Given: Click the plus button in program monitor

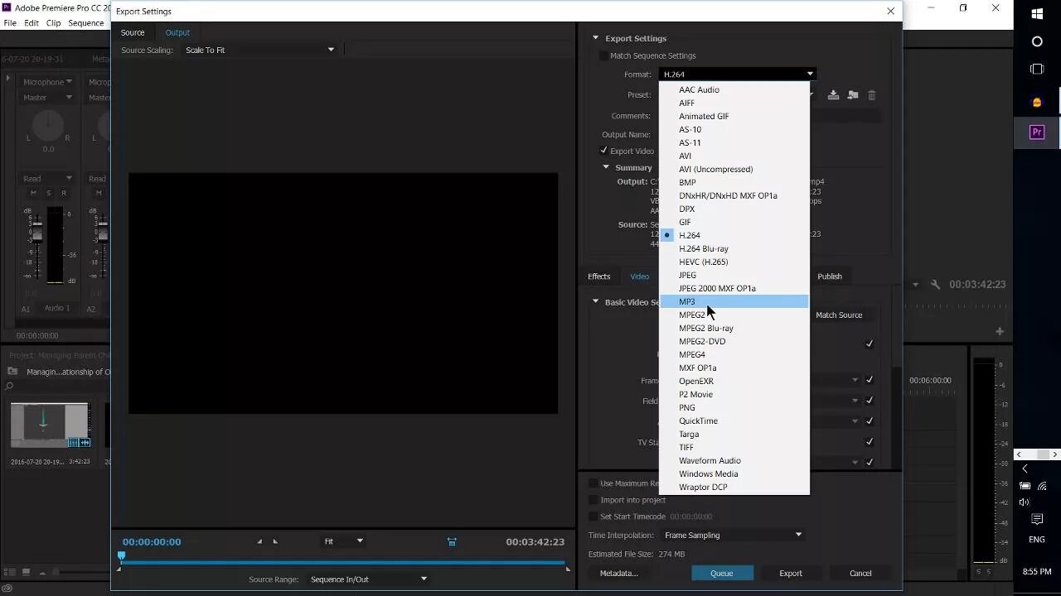Looking at the screenshot, I should [1000, 332].
